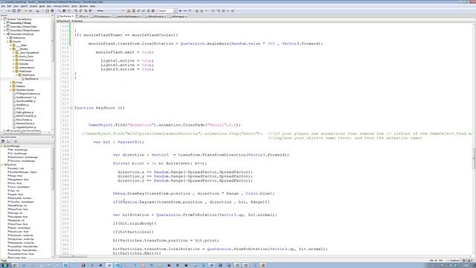Open the Help menu

coord(92,6)
